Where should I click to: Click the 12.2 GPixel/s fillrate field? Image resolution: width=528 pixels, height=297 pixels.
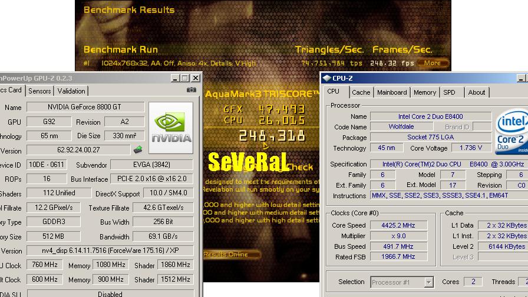coord(54,208)
